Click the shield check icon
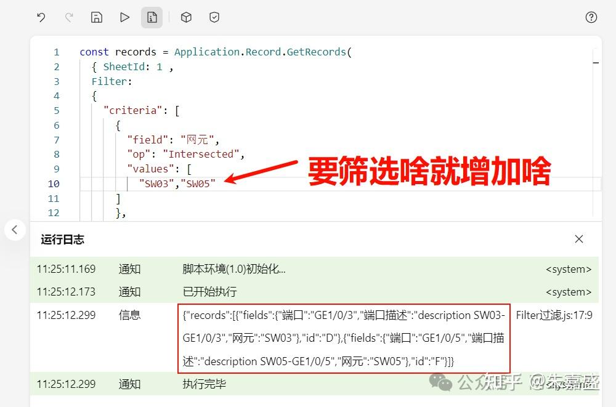The width and height of the screenshot is (616, 407). tap(214, 17)
